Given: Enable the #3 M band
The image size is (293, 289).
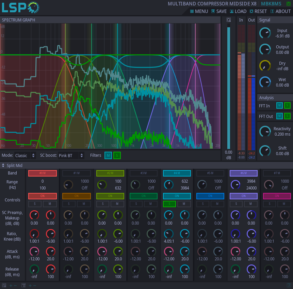Looking at the screenshot, I should (x=144, y=173).
